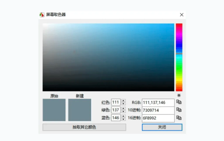Screen dimensions: 224x141
Task: Focus the 蓝色 input field showing 146
Action: 116,118
